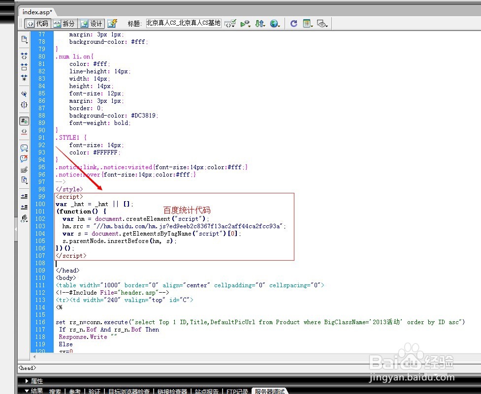Viewport: 481px width, 394px height.
Task: Click Balance braces icon
Action: 24,105
